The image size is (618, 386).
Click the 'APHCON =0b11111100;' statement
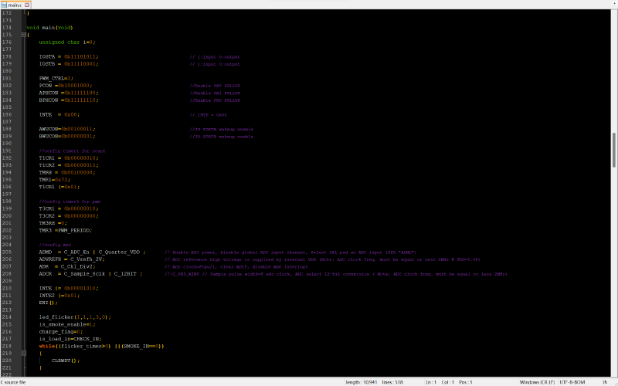(69, 93)
